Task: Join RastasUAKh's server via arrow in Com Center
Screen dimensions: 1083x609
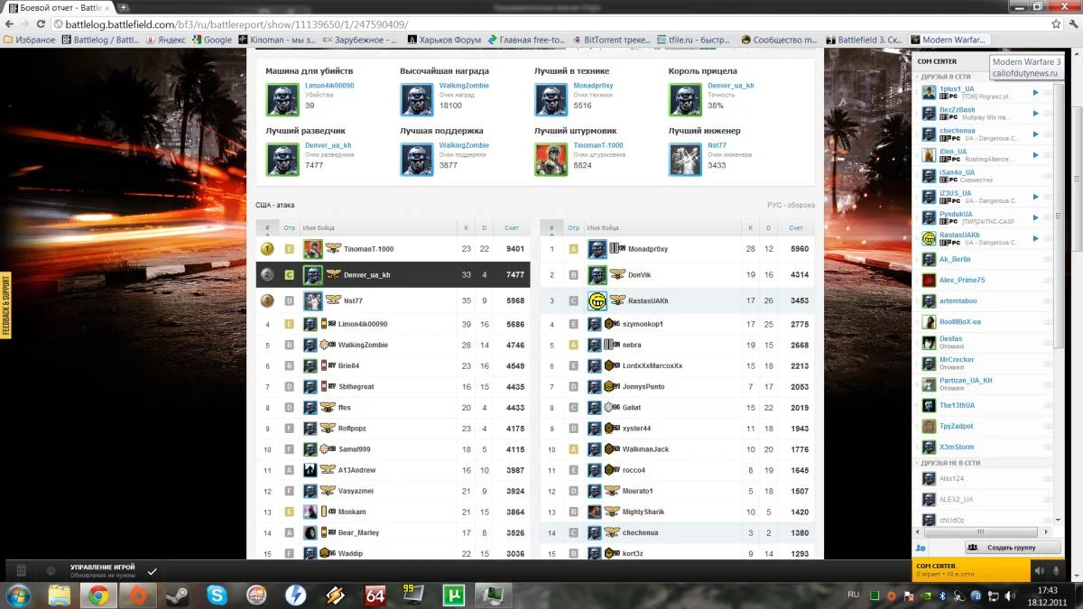Action: pos(1035,238)
